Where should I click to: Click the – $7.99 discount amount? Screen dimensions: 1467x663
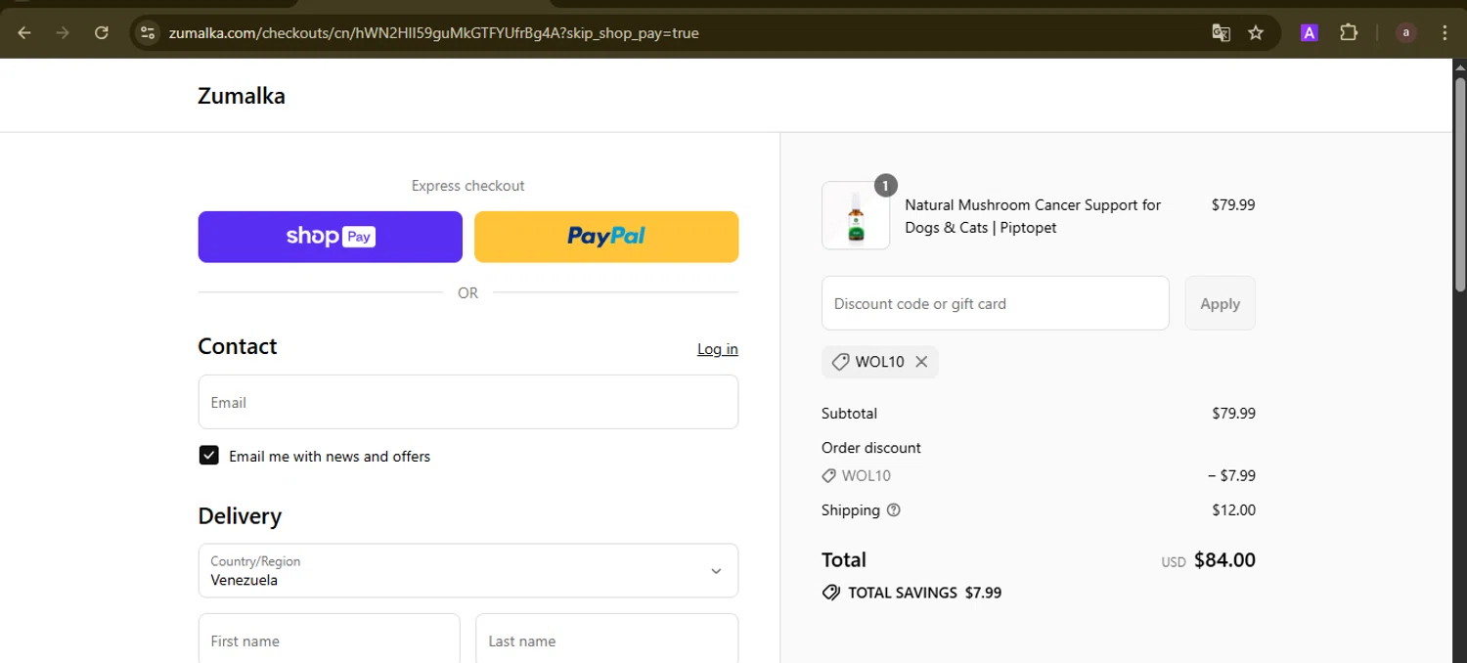[1232, 476]
